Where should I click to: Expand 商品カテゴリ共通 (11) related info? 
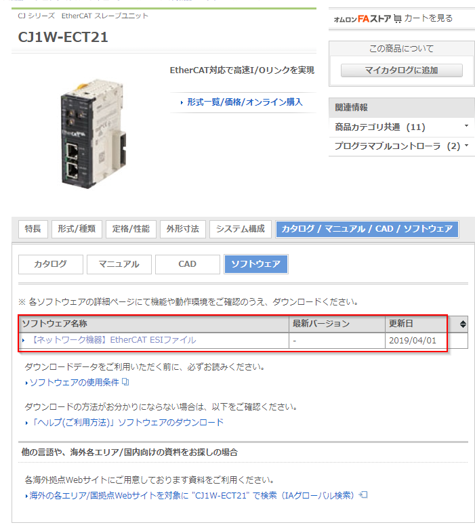tap(401, 127)
